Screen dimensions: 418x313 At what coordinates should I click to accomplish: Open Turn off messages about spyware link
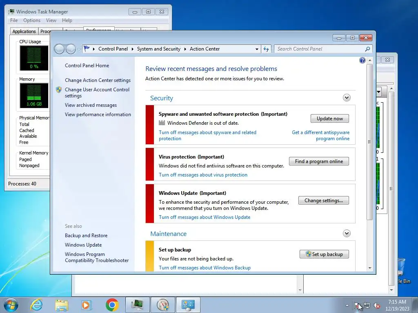click(207, 135)
